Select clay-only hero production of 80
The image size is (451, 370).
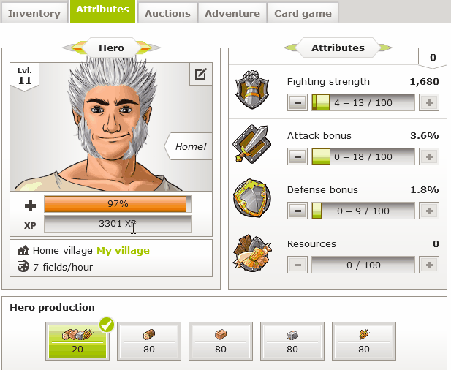pyautogui.click(x=221, y=341)
